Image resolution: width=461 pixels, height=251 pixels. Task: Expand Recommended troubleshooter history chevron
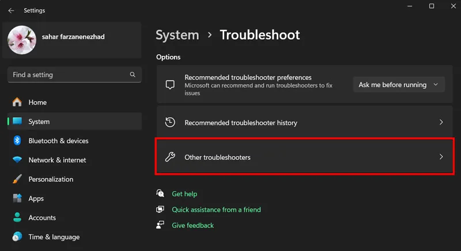pyautogui.click(x=441, y=122)
